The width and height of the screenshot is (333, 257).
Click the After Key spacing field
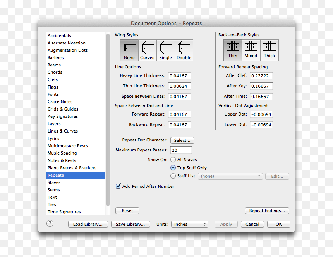coord(261,86)
